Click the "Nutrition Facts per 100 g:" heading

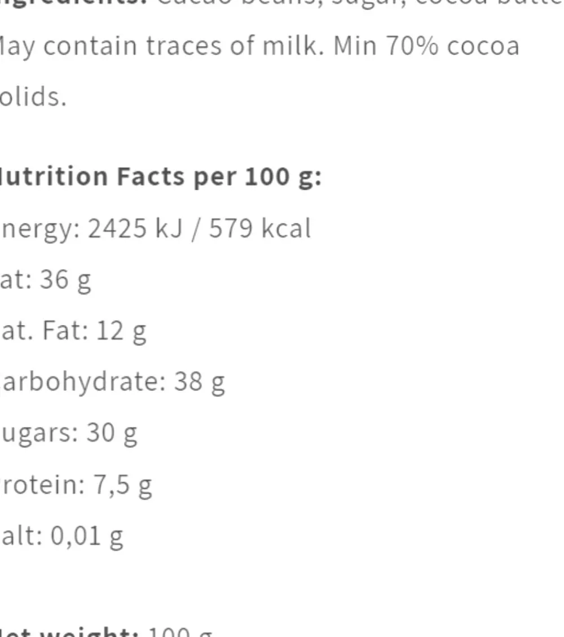pos(161,177)
